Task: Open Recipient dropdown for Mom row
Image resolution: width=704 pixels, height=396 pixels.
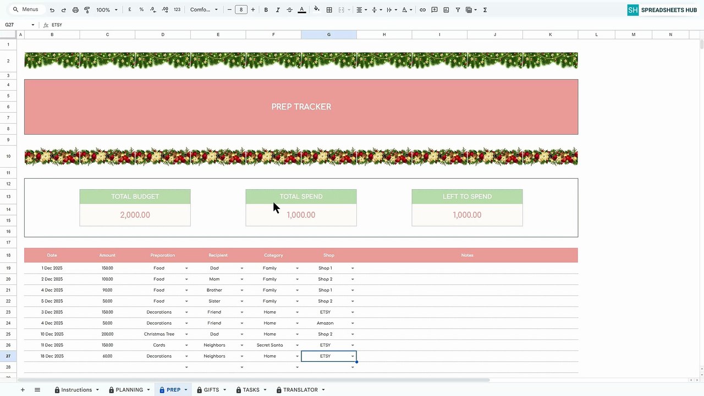Action: pos(242,279)
